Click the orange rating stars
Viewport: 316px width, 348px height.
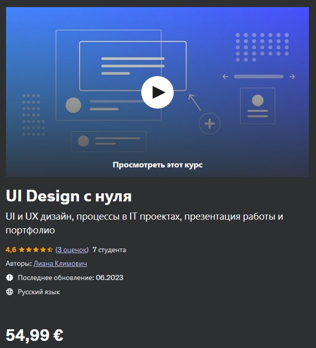(35, 250)
